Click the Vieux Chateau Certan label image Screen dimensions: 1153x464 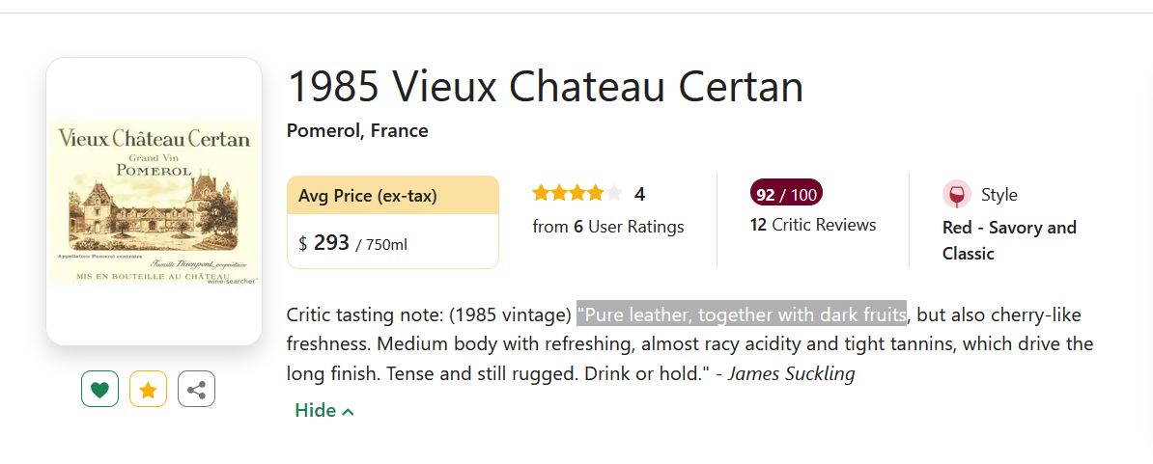(x=155, y=201)
